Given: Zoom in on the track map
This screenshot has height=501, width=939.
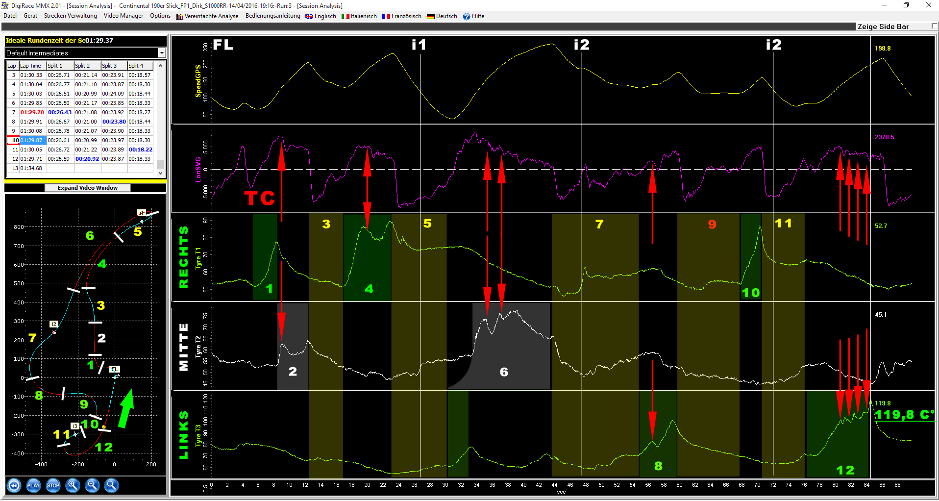Looking at the screenshot, I should point(73,485).
